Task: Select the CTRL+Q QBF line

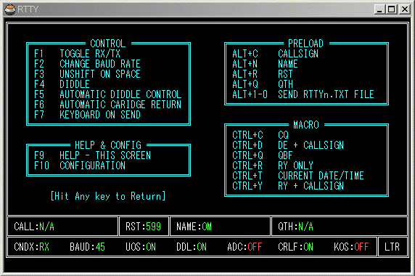Action: [x=263, y=155]
